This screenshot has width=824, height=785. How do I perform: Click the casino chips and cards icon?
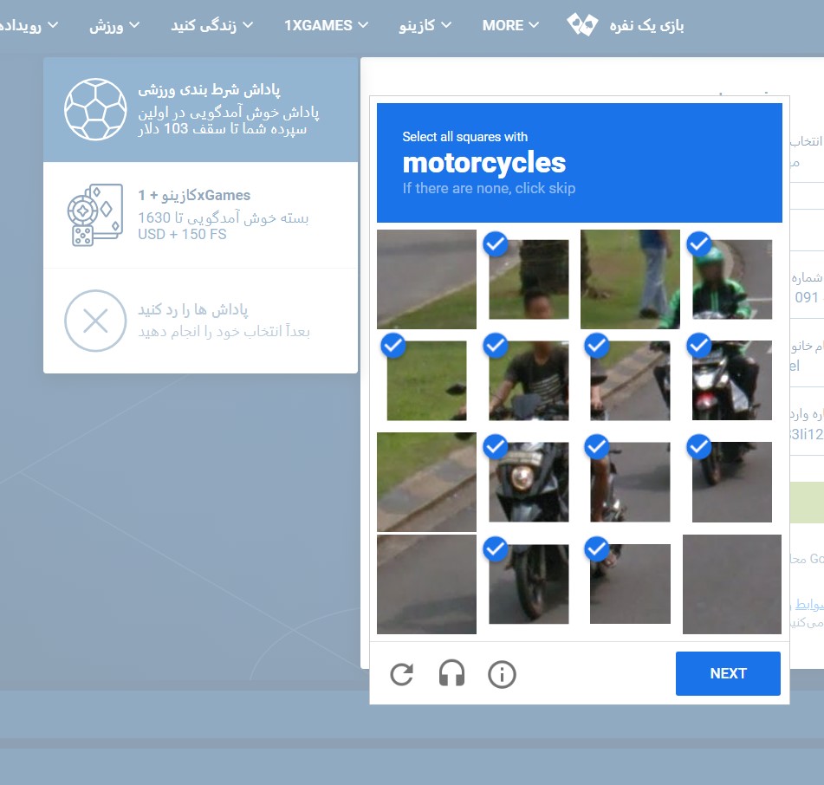(95, 214)
